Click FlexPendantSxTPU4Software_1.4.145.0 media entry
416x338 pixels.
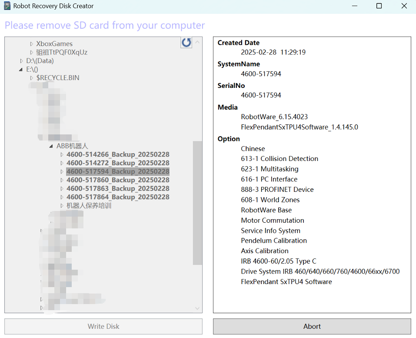coord(300,127)
